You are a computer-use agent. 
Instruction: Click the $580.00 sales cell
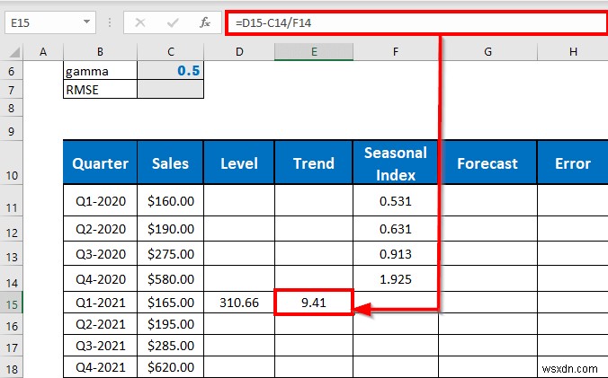[171, 278]
